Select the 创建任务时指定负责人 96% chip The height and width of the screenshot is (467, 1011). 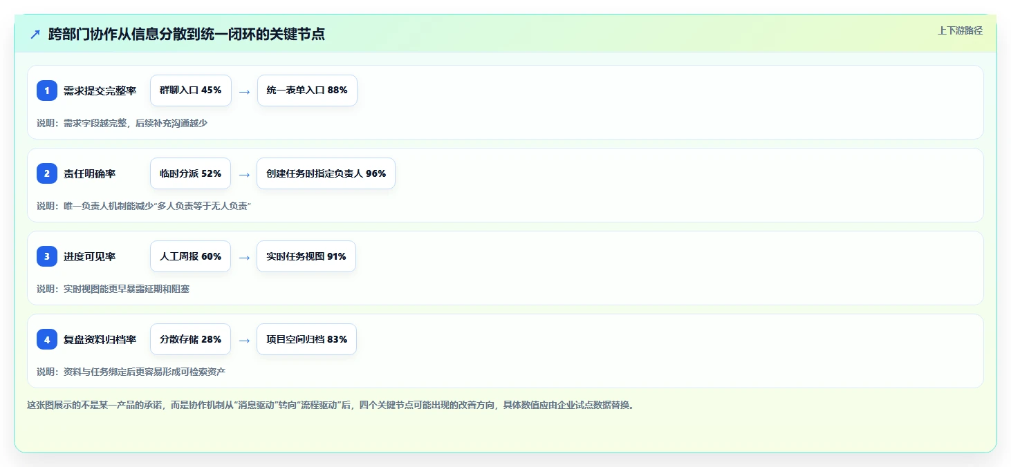(326, 173)
